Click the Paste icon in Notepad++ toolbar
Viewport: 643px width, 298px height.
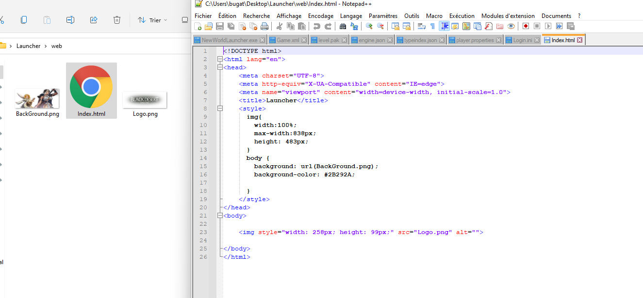click(x=302, y=26)
